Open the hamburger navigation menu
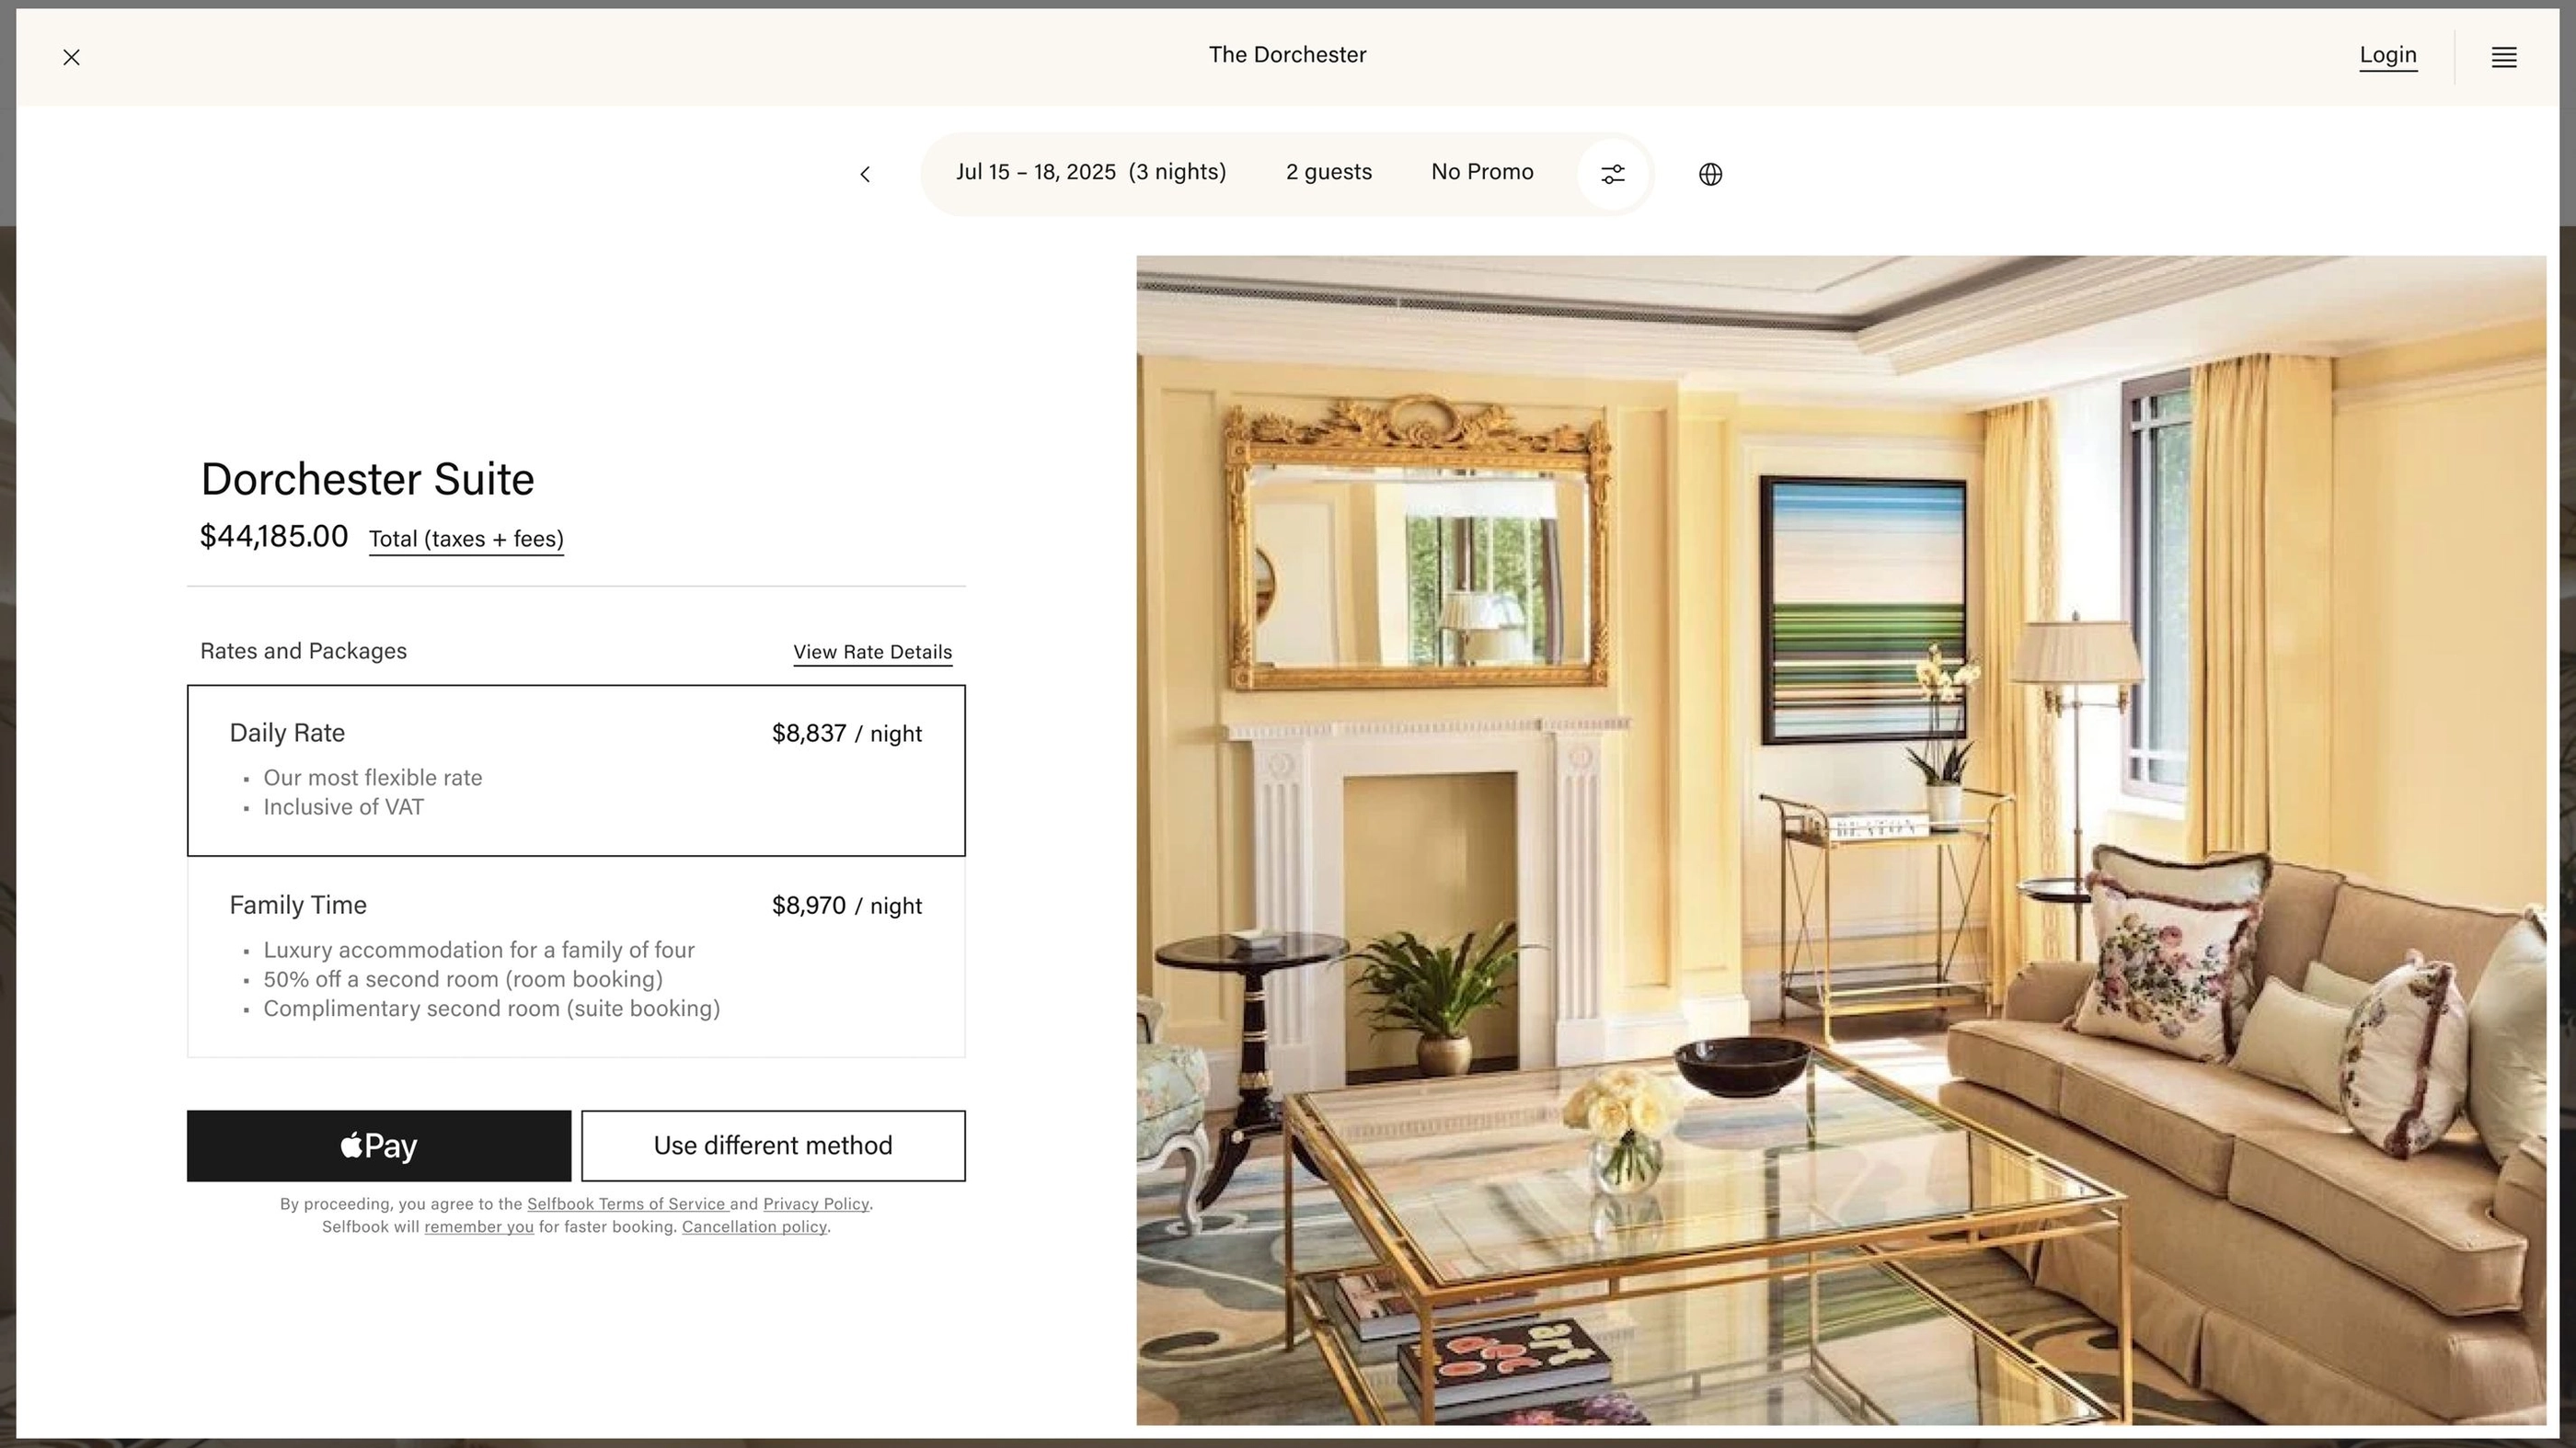Image resolution: width=2576 pixels, height=1448 pixels. pos(2504,57)
